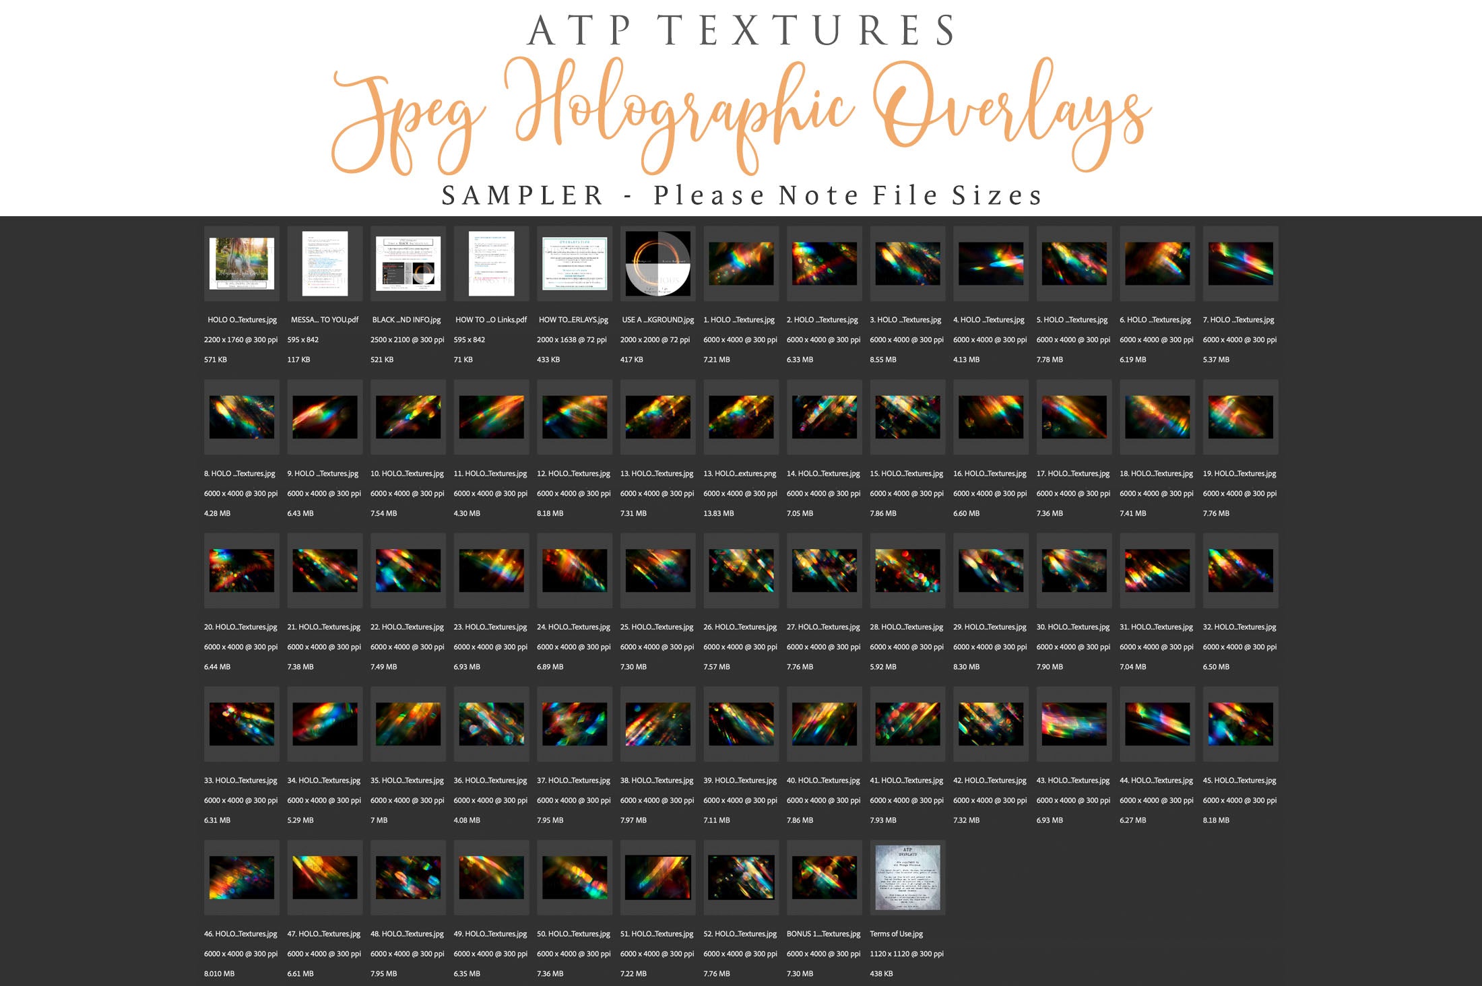Select the 19. HOLO..Textures.jpg thumbnail
1482x986 pixels.
(x=1240, y=417)
